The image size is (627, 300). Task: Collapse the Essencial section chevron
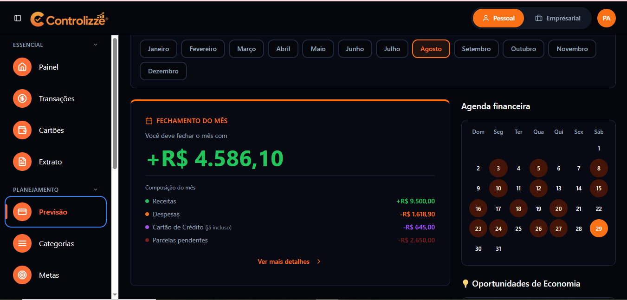tap(96, 45)
